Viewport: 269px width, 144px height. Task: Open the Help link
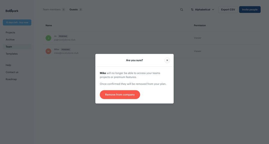tap(8, 65)
